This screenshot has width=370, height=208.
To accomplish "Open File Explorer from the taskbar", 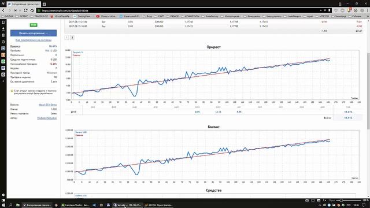I will tap(18, 205).
